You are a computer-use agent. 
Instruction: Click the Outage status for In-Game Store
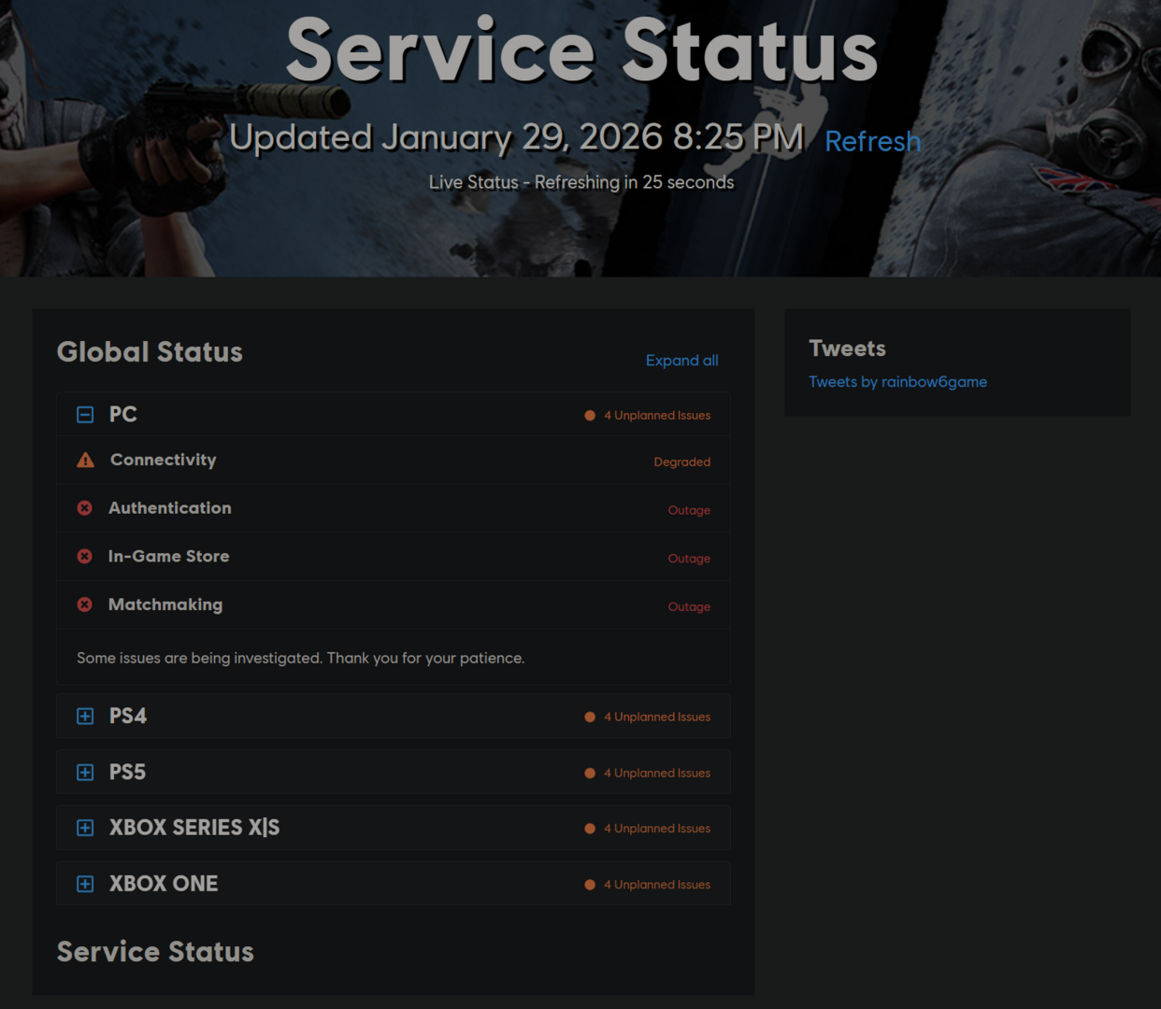click(x=689, y=559)
